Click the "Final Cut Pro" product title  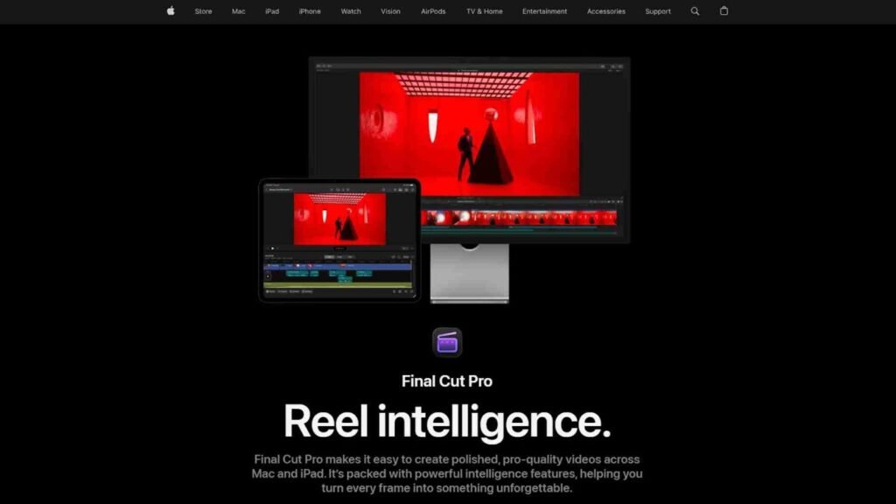[x=447, y=381]
